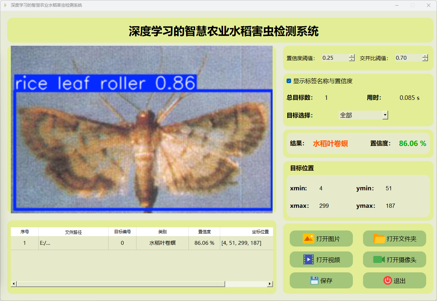Click the 置信度 column header in table

pos(204,232)
